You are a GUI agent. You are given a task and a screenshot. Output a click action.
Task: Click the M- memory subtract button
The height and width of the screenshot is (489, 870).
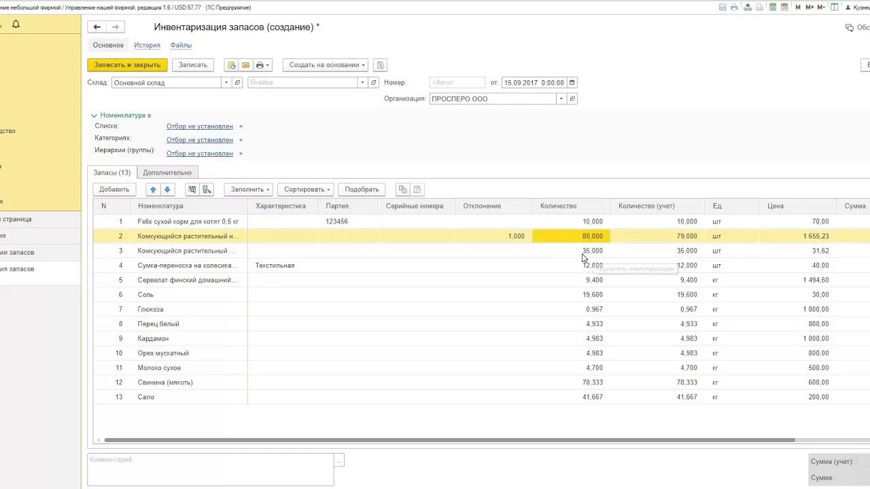point(821,7)
